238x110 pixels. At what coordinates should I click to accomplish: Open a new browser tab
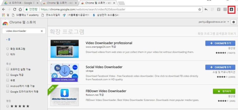click(121, 3)
